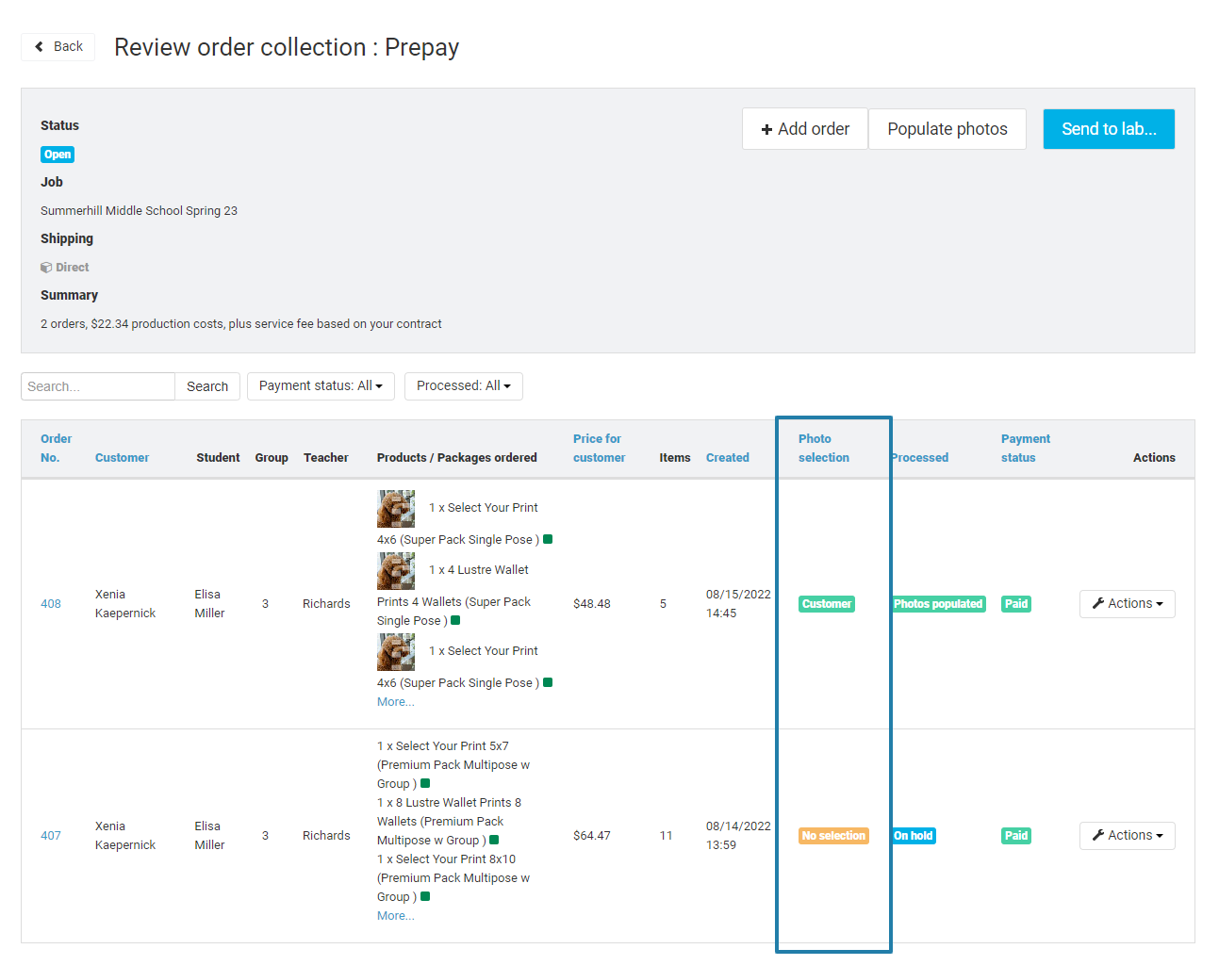Sort table by Customer column
This screenshot has width=1219, height=965.
coord(122,458)
